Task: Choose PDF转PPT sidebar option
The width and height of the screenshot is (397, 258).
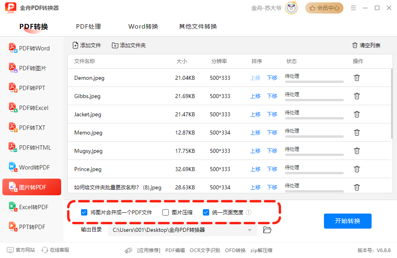Action: point(27,88)
